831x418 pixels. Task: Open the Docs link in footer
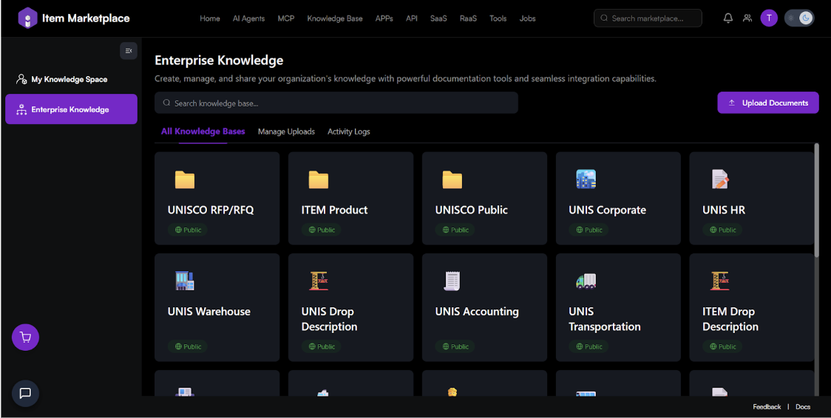(802, 407)
